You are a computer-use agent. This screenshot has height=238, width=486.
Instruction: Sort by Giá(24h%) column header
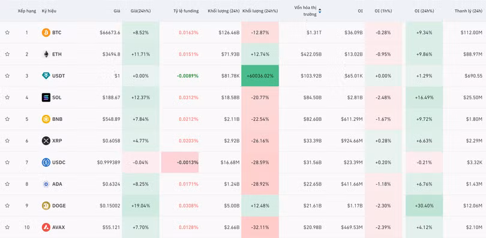pos(141,11)
